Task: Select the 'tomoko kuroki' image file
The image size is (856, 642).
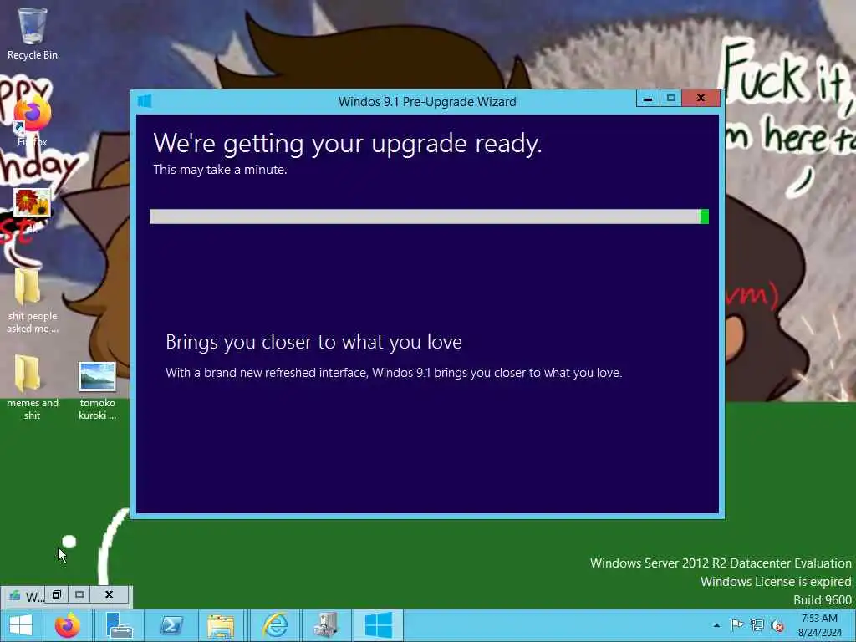Action: (97, 390)
